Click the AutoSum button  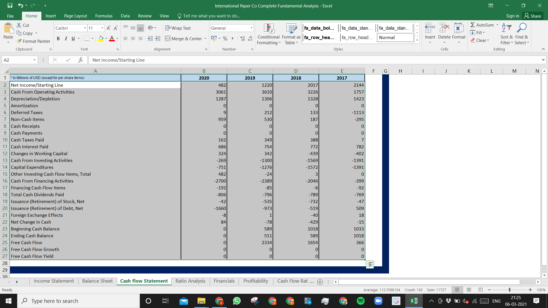pos(482,25)
